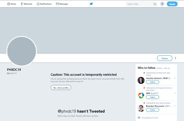Refresh the Who to follow list
This screenshot has height=121, width=184.
click(160, 68)
